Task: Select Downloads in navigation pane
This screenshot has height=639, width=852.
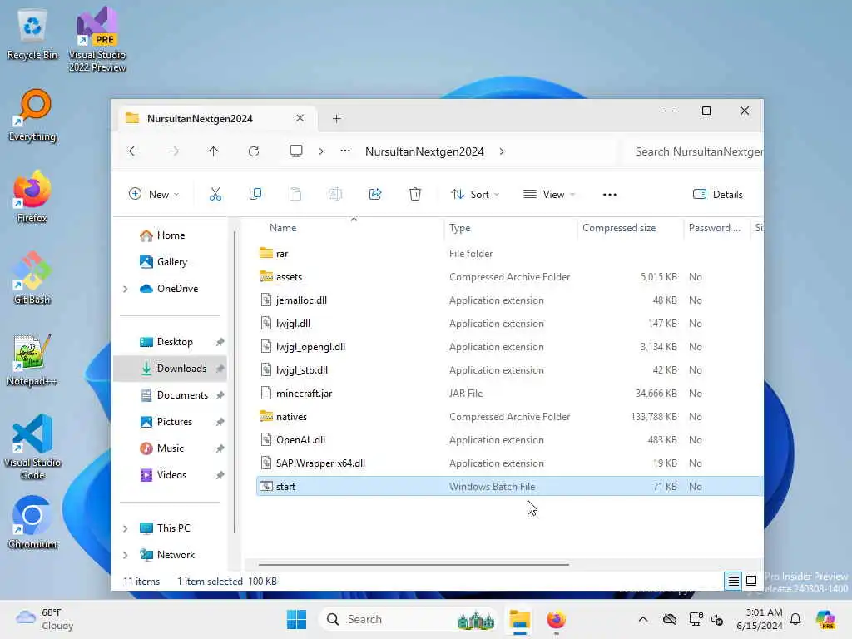Action: [x=170, y=369]
